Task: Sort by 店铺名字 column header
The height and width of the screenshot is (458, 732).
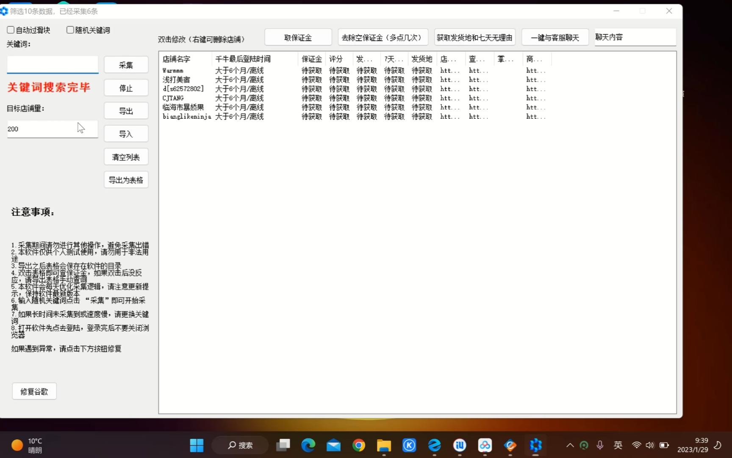Action: (186, 59)
